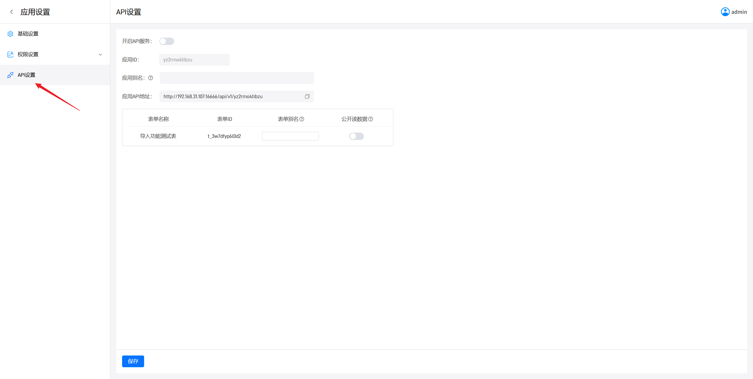Click the 保存 button
The image size is (753, 379).
(x=133, y=361)
